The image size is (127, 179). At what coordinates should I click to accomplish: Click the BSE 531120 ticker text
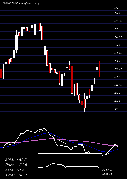tap(10, 3)
